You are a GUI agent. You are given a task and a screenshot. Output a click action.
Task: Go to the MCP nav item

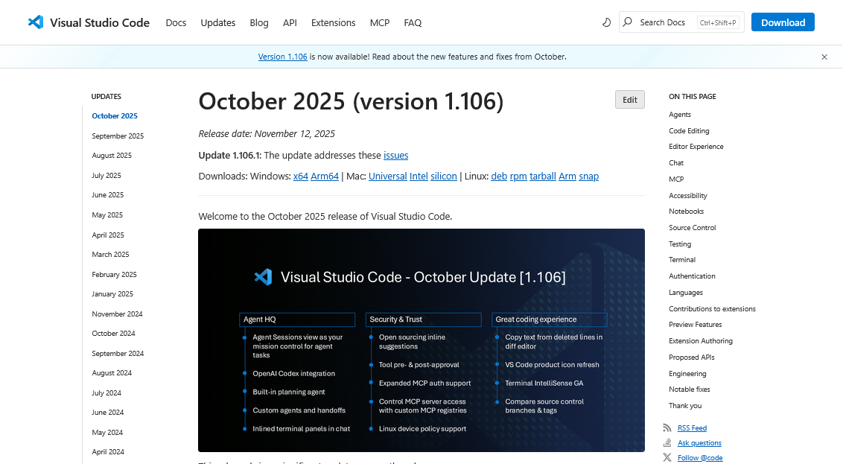380,22
